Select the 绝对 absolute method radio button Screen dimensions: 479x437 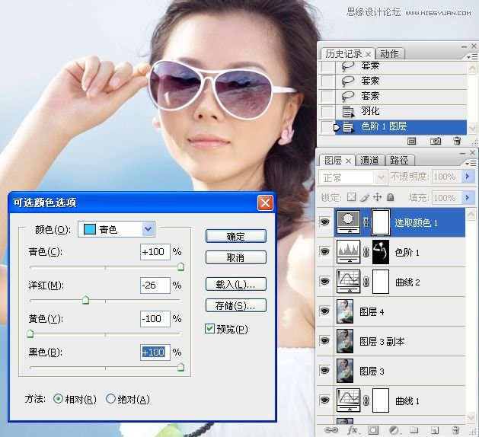coord(111,399)
